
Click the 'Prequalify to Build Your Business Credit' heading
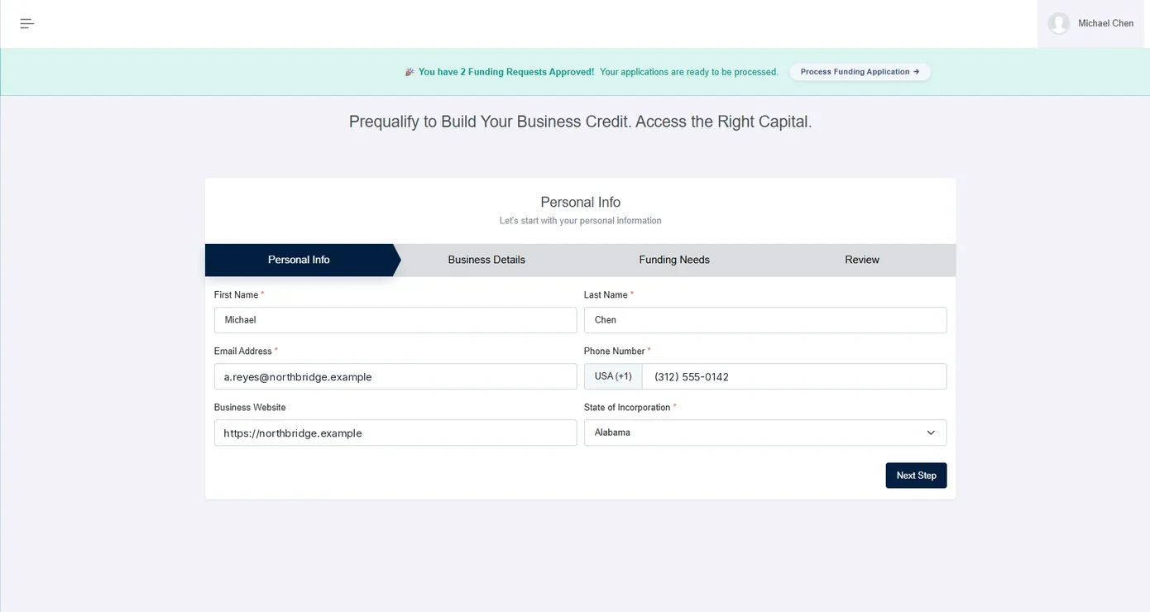tap(580, 122)
